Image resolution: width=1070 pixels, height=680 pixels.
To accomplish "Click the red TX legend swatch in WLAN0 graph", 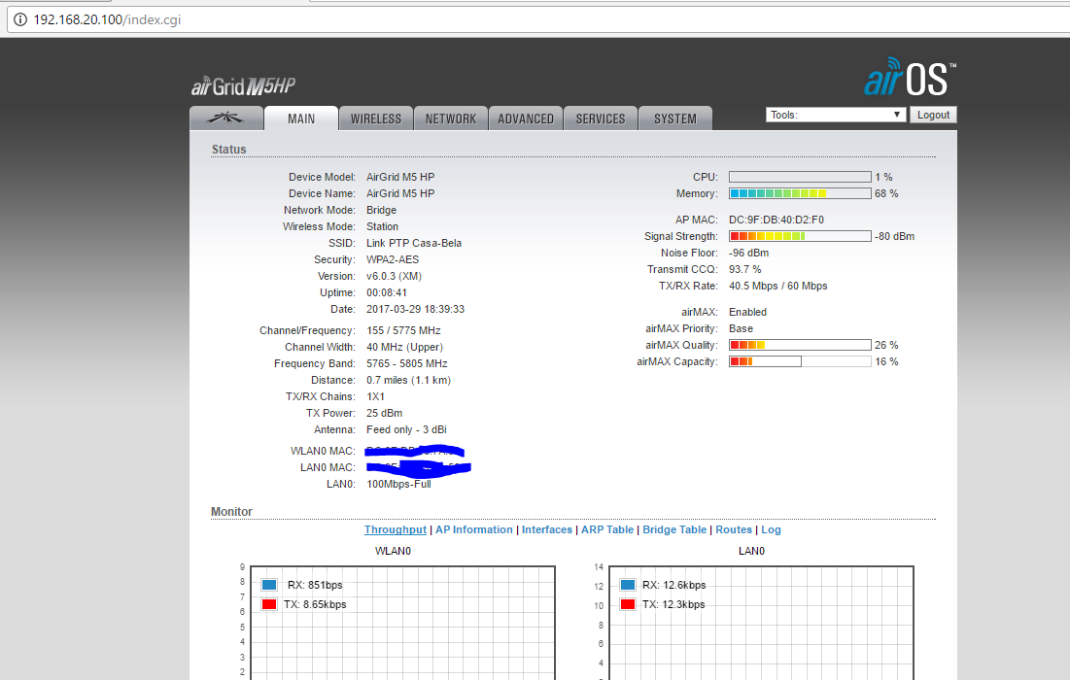I will click(x=269, y=604).
